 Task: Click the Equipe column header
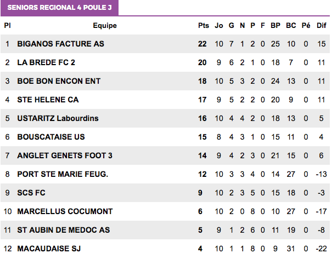tap(105, 26)
